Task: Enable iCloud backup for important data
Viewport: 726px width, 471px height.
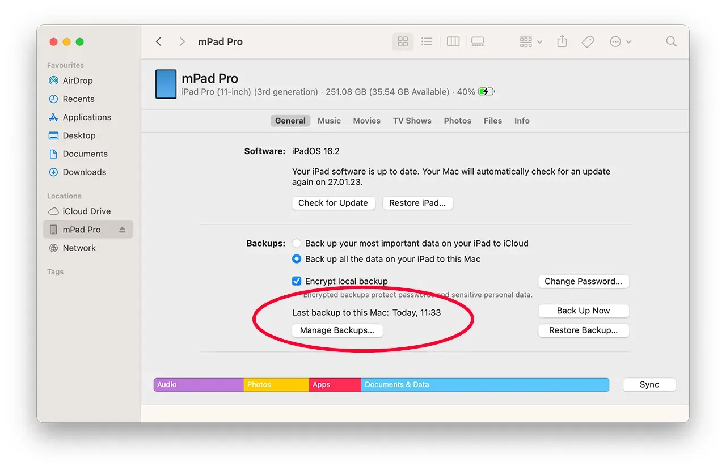Action: click(x=296, y=243)
